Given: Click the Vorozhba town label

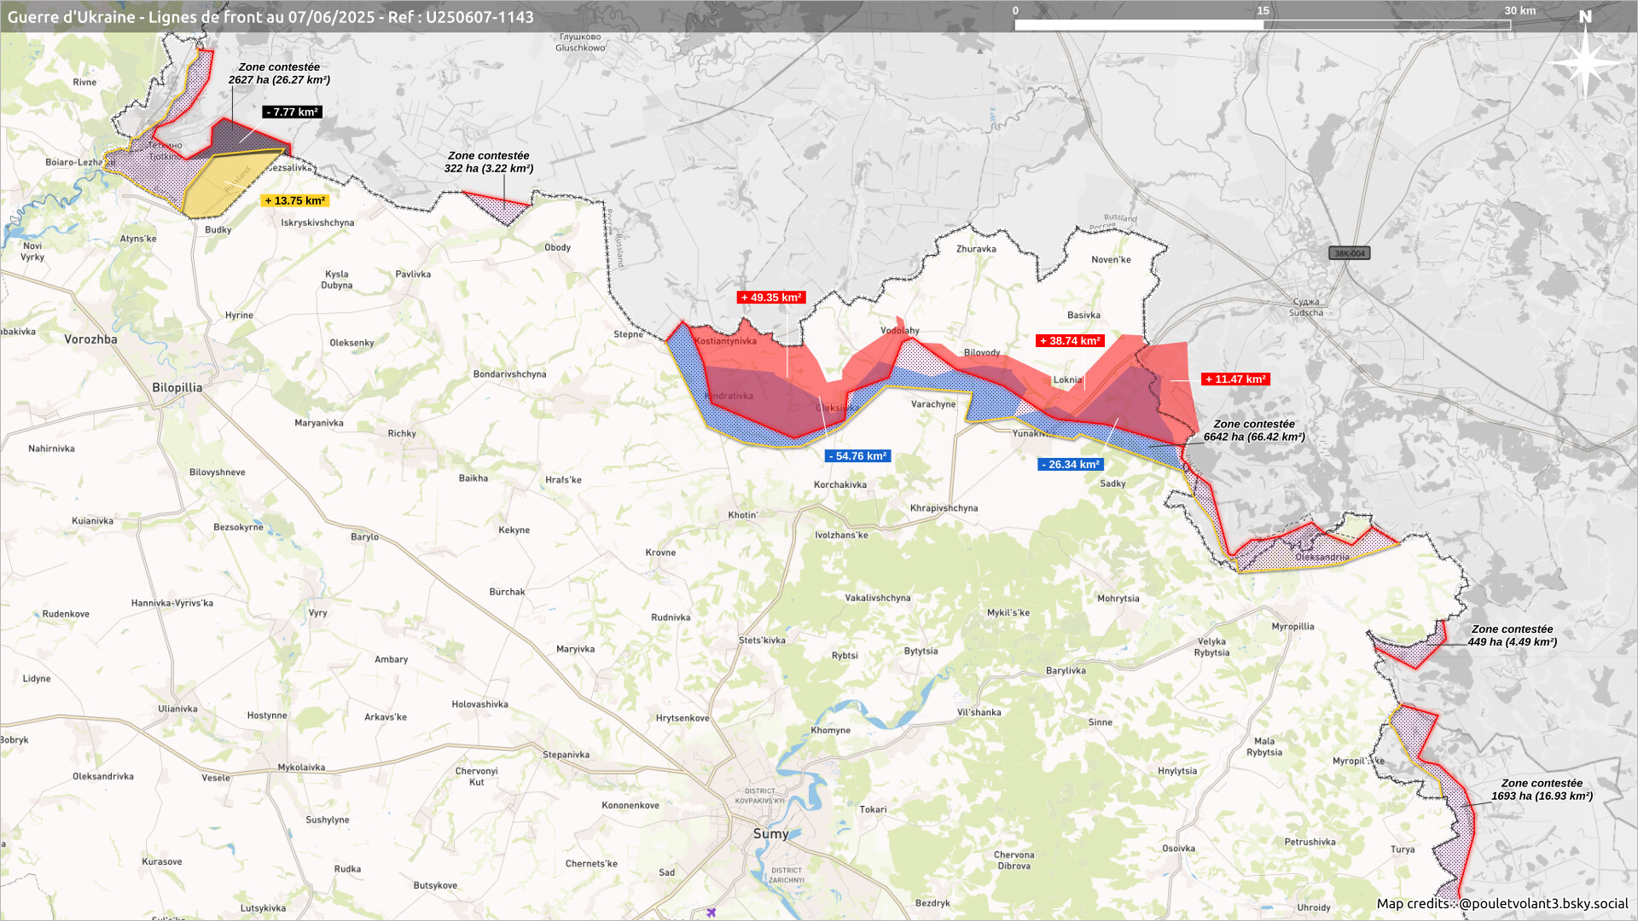Looking at the screenshot, I should click(90, 339).
